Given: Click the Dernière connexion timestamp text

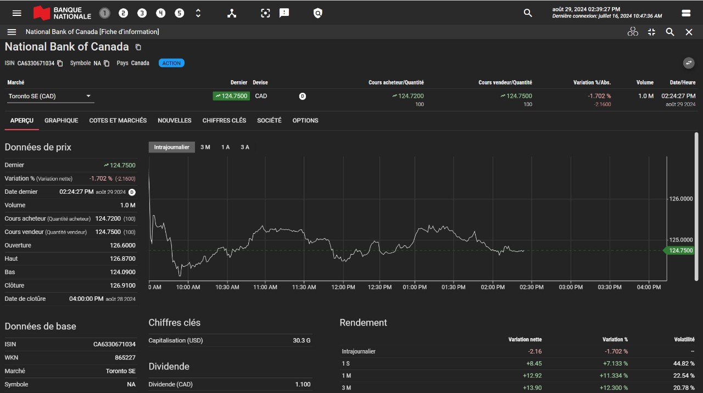Looking at the screenshot, I should [607, 16].
